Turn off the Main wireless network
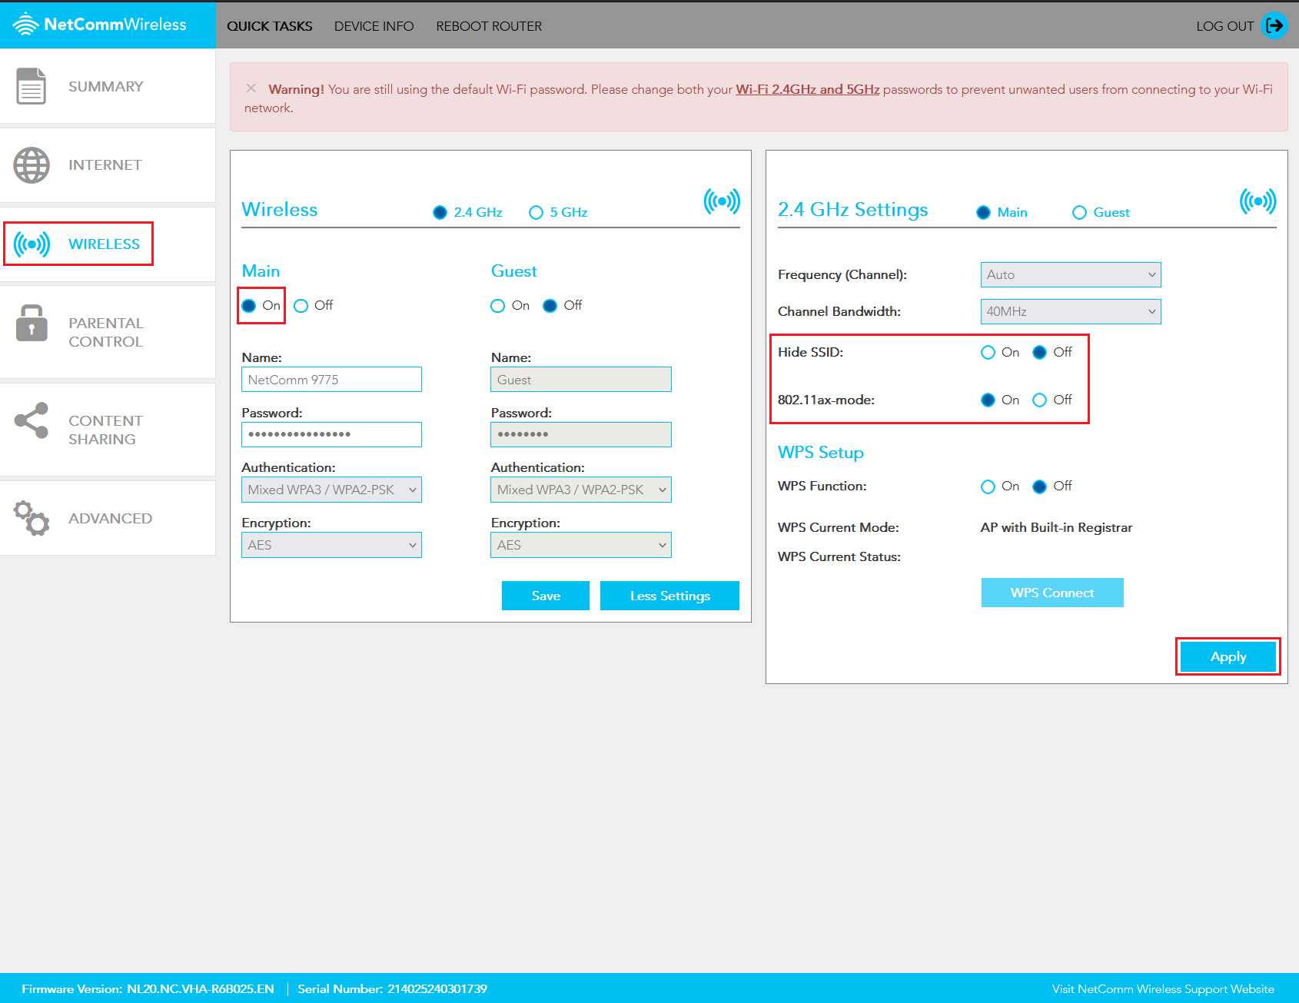1299x1003 pixels. tap(301, 305)
